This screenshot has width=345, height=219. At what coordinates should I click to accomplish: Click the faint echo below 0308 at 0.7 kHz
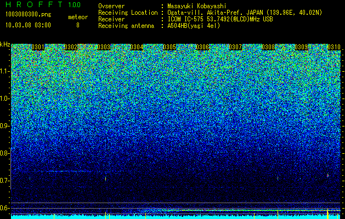click(278, 178)
